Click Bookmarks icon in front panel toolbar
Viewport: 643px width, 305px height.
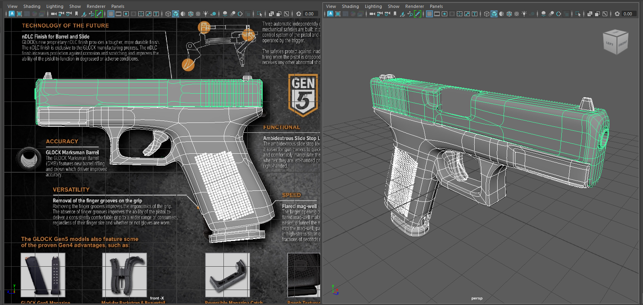point(76,14)
